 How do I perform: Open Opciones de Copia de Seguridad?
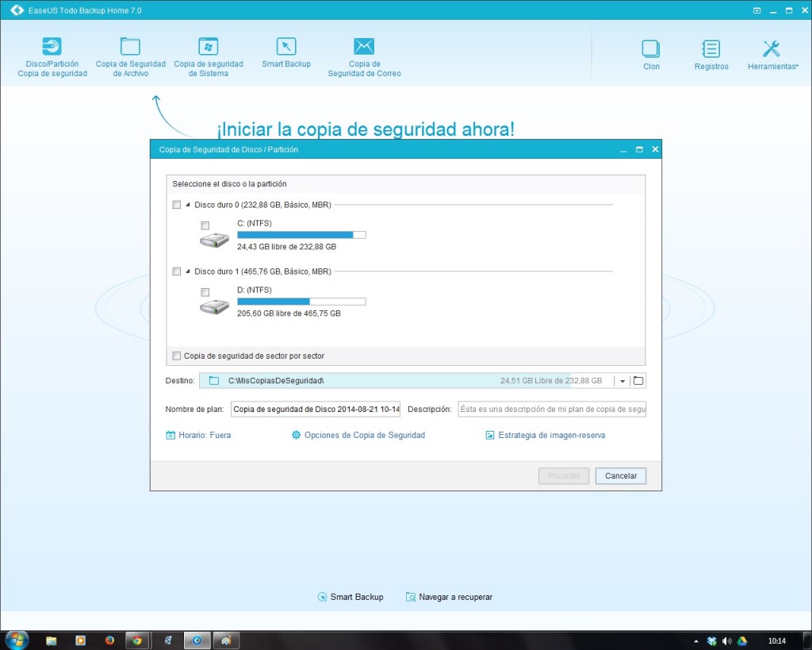[358, 435]
